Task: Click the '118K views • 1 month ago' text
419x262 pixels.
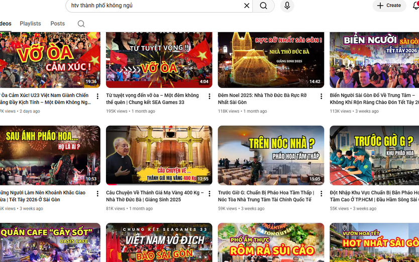Action: click(242, 111)
